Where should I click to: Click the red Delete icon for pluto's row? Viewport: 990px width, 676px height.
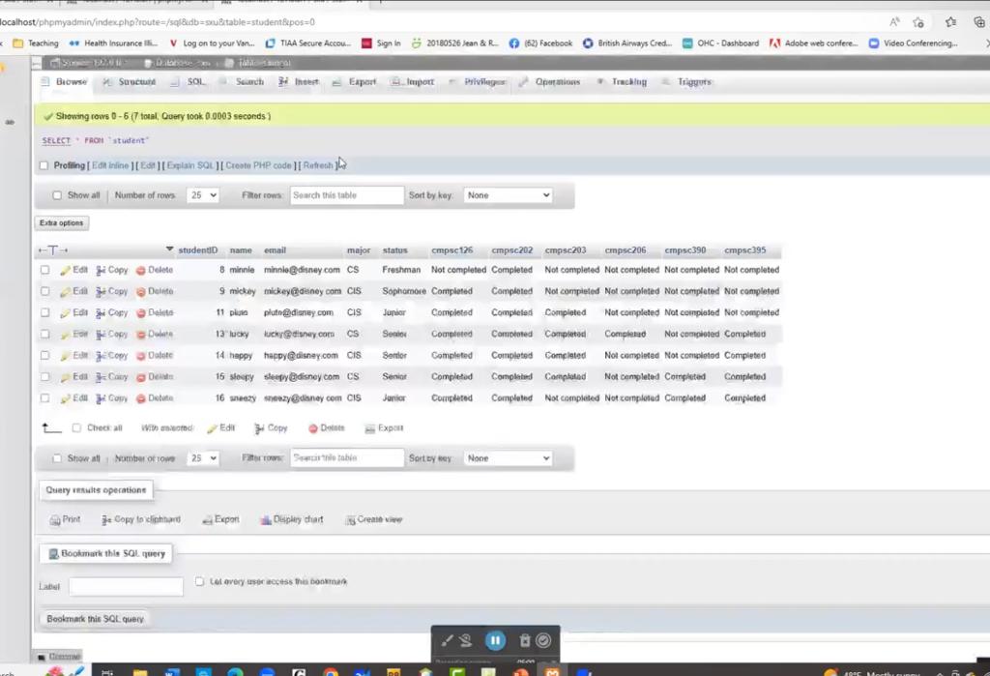pos(141,313)
